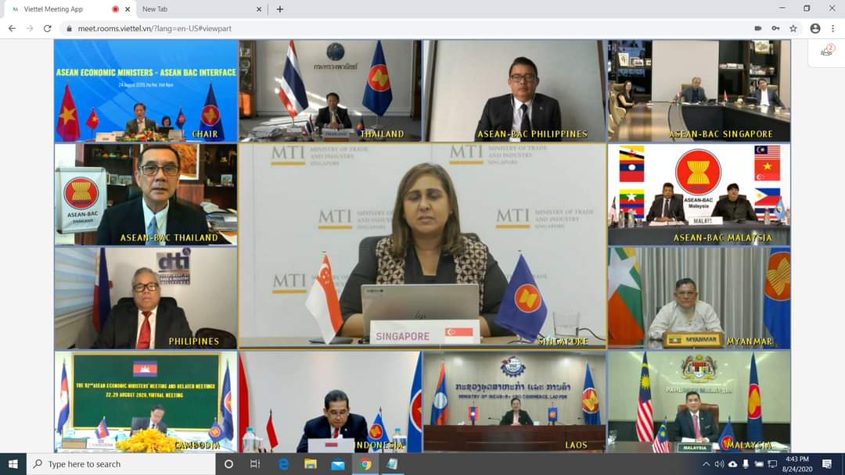Close the New Tab tab
Image resolution: width=845 pixels, height=475 pixels.
[259, 9]
